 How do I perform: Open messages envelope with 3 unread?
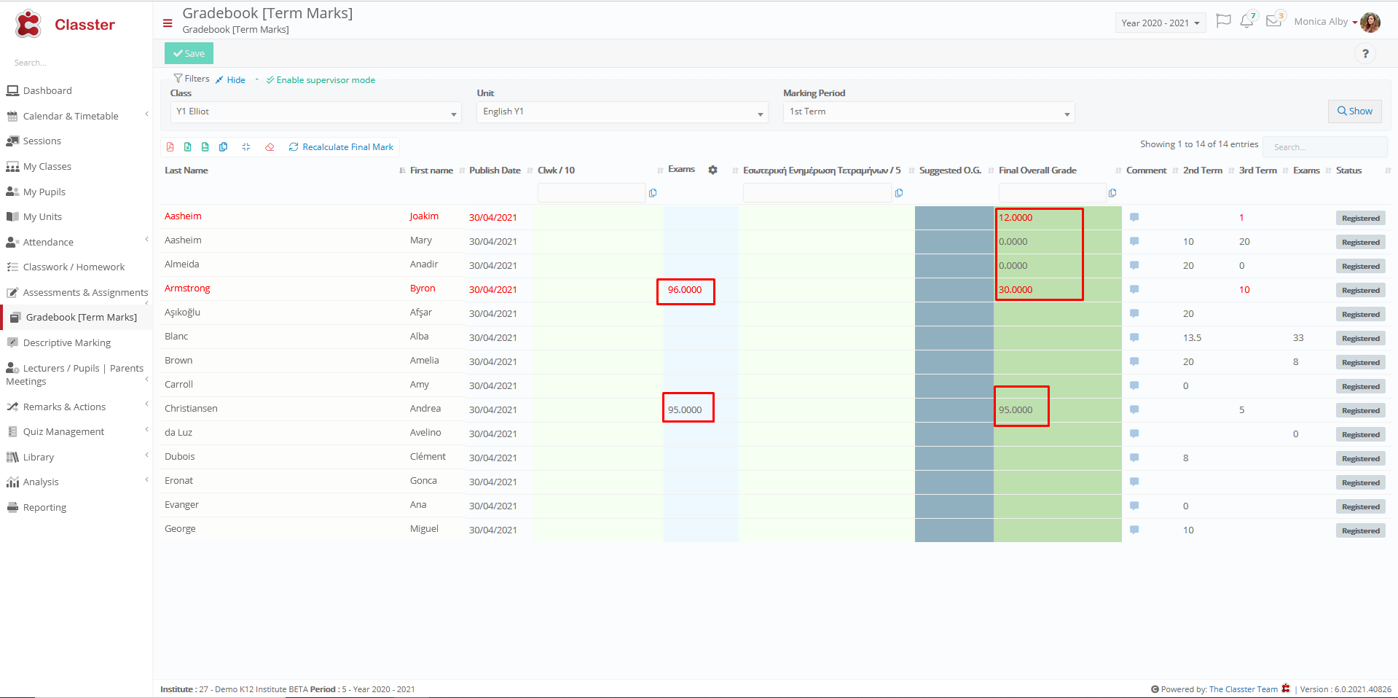point(1274,20)
